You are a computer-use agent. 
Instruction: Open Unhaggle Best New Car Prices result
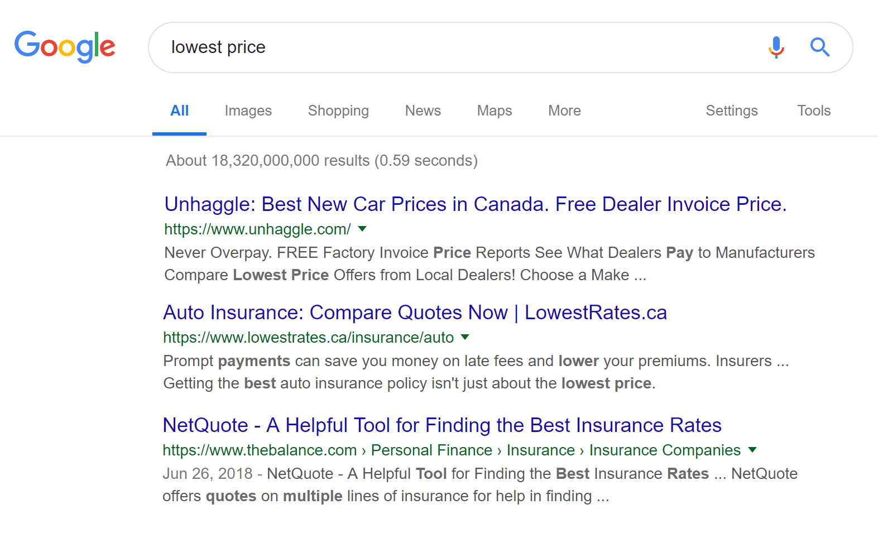pos(476,204)
